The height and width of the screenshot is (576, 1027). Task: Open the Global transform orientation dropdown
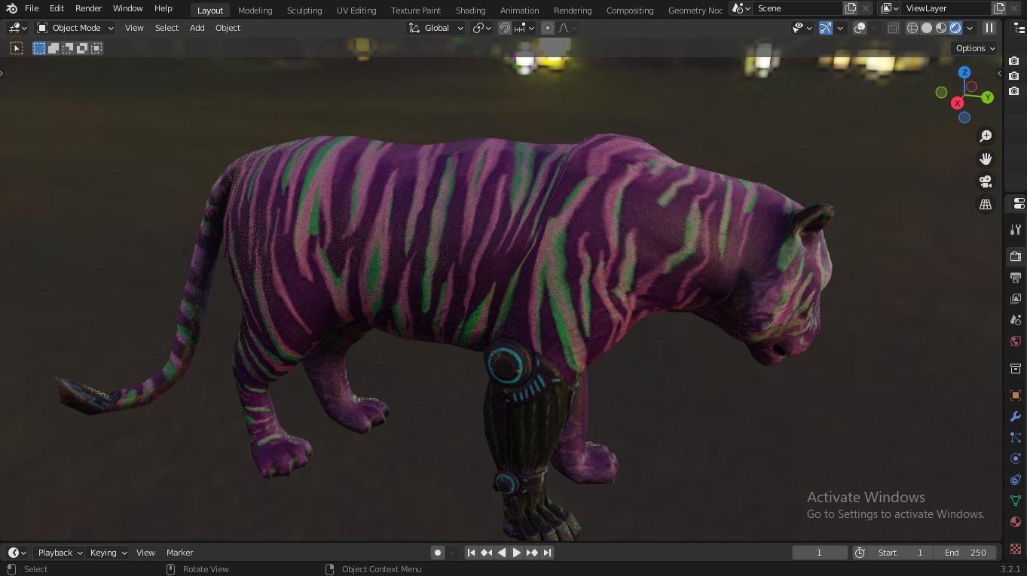coord(436,28)
